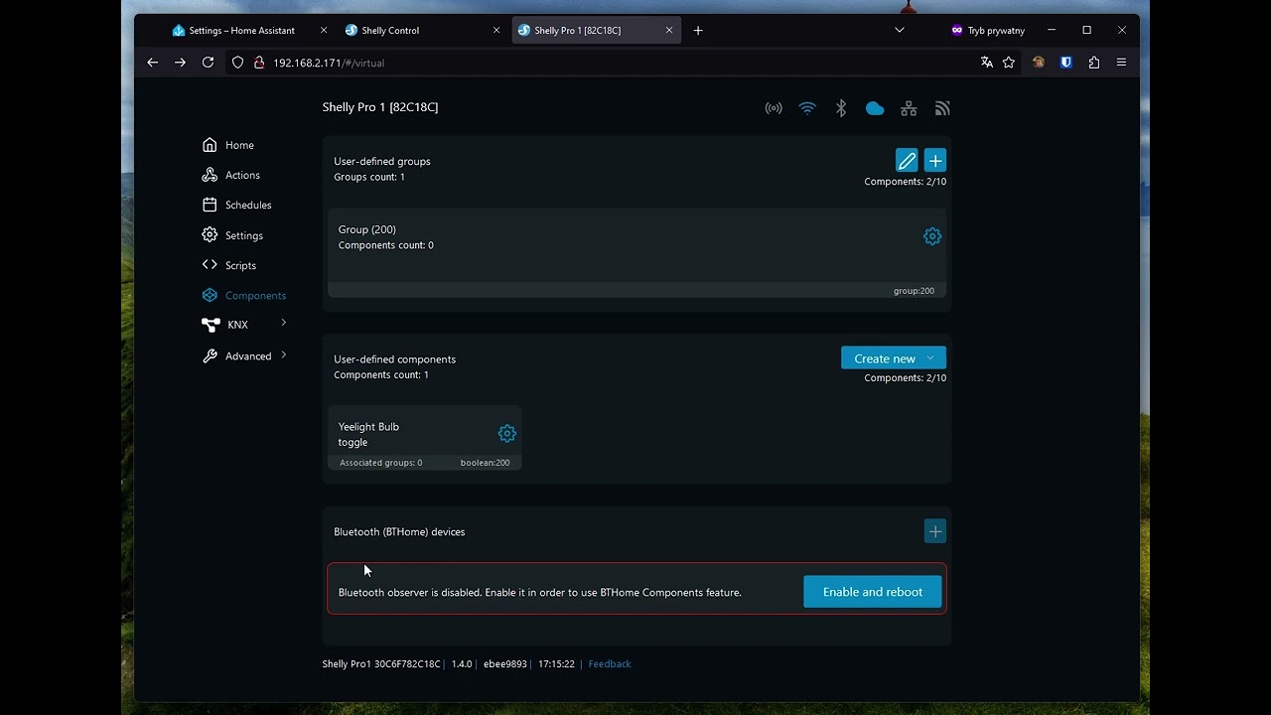Bookmark this page with star icon
This screenshot has height=715, width=1271.
click(x=1009, y=63)
